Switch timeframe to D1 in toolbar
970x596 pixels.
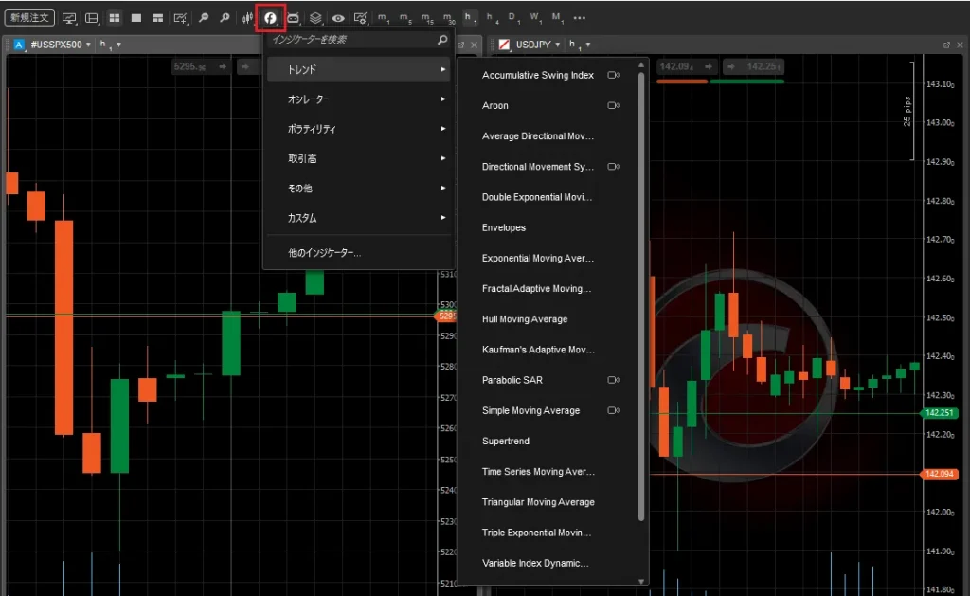pos(514,19)
